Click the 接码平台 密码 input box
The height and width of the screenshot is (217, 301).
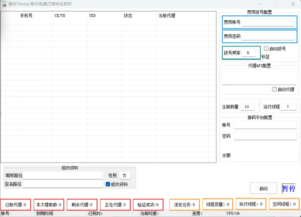(265, 136)
